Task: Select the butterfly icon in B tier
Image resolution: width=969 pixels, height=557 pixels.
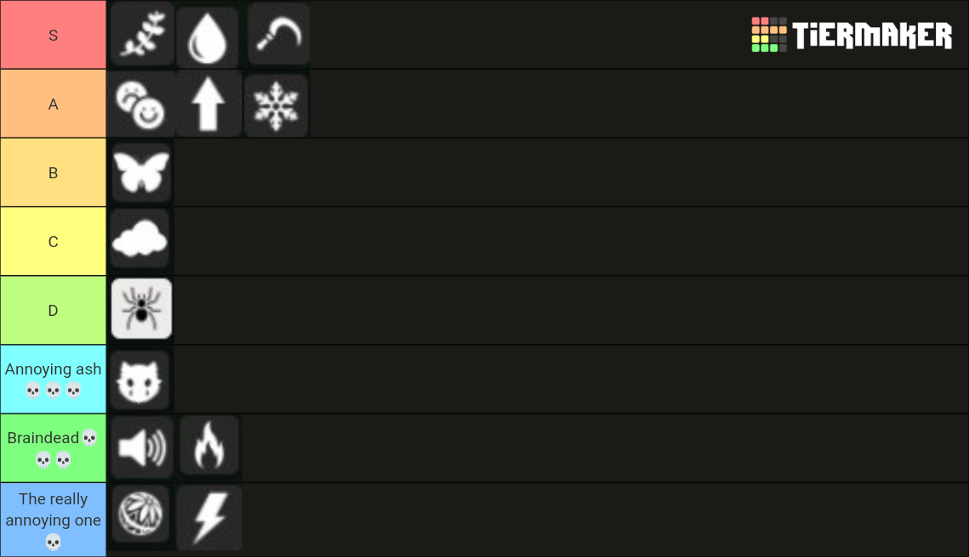Action: 141,172
